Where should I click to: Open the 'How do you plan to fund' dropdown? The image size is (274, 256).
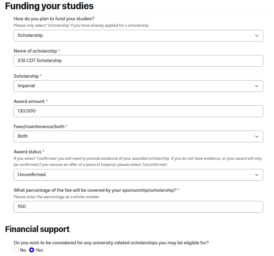tap(138, 36)
